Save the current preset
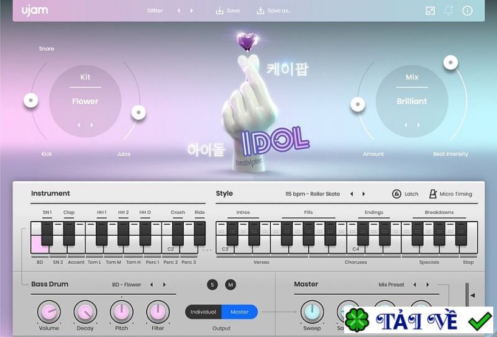 click(227, 11)
